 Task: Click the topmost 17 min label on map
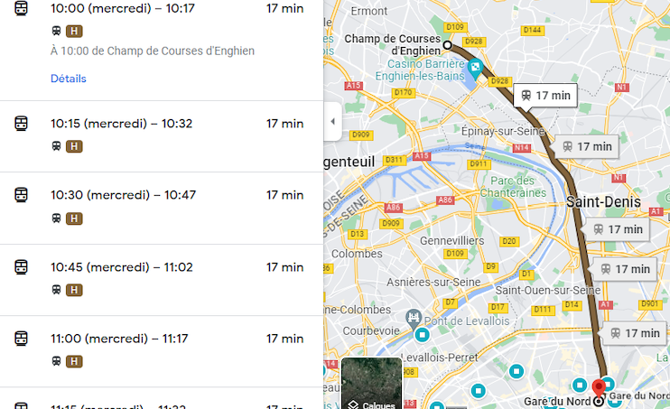pos(545,96)
